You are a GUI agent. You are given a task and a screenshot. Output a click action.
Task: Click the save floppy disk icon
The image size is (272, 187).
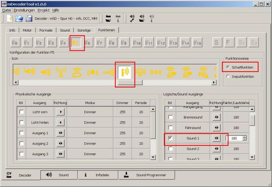tap(29, 18)
